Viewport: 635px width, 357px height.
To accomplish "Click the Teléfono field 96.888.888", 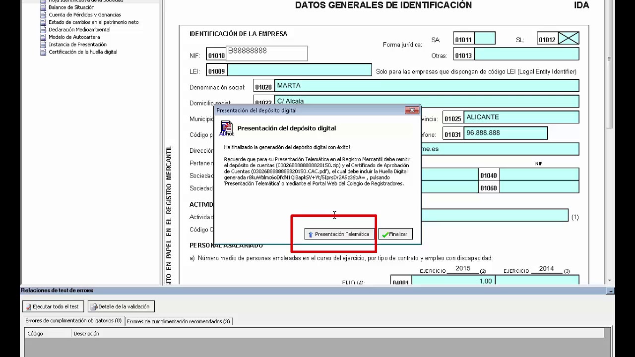I will click(x=506, y=133).
